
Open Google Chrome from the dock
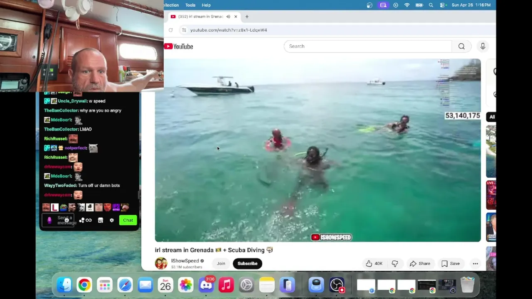84,285
